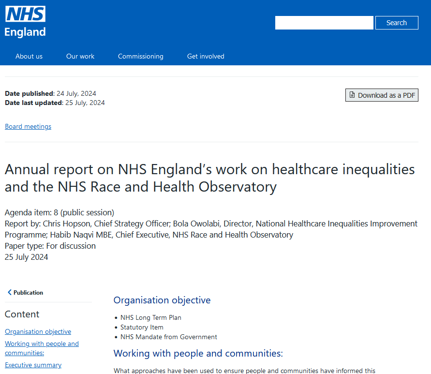Image resolution: width=431 pixels, height=374 pixels.
Task: Open the Our work menu
Action: click(x=80, y=56)
